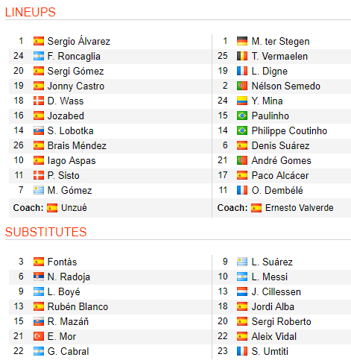Select L. Messi in substitutes list
This screenshot has height=363, width=351.
(270, 277)
